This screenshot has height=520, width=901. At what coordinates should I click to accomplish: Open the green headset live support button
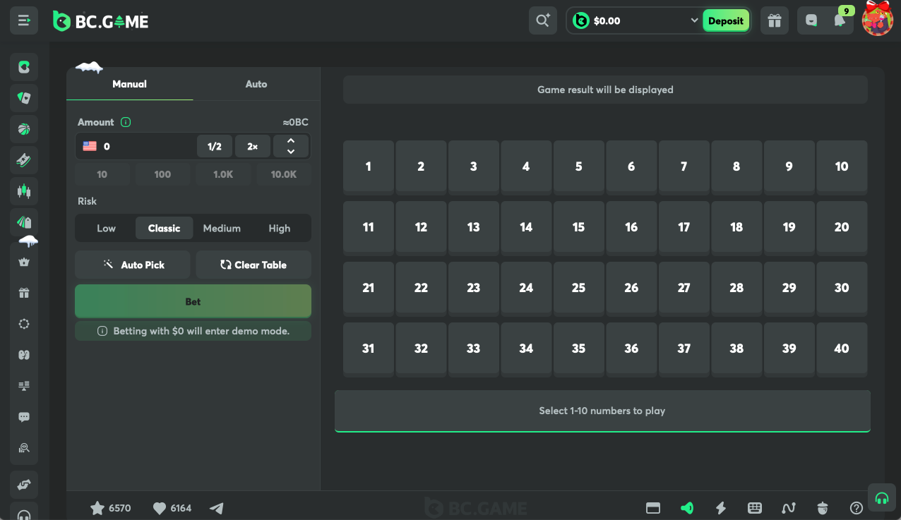tap(881, 497)
